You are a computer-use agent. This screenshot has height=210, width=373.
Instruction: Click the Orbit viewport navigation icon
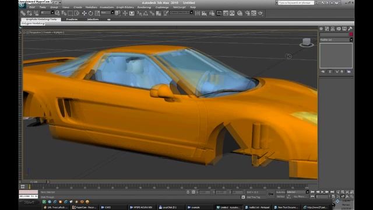(347, 197)
